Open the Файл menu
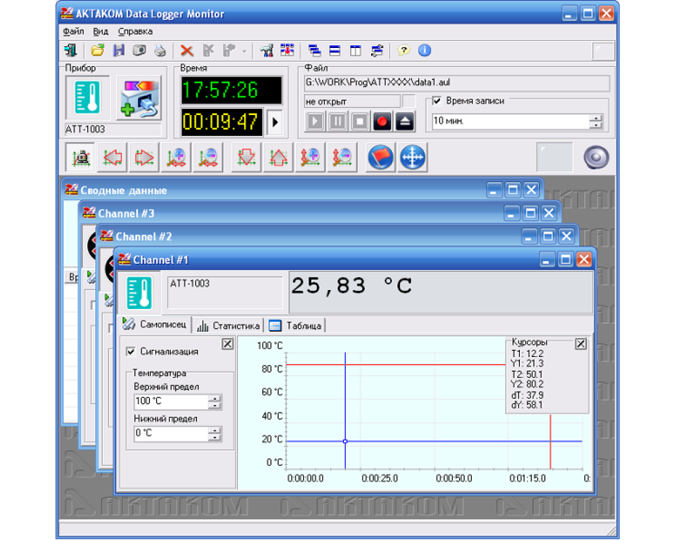 (73, 31)
